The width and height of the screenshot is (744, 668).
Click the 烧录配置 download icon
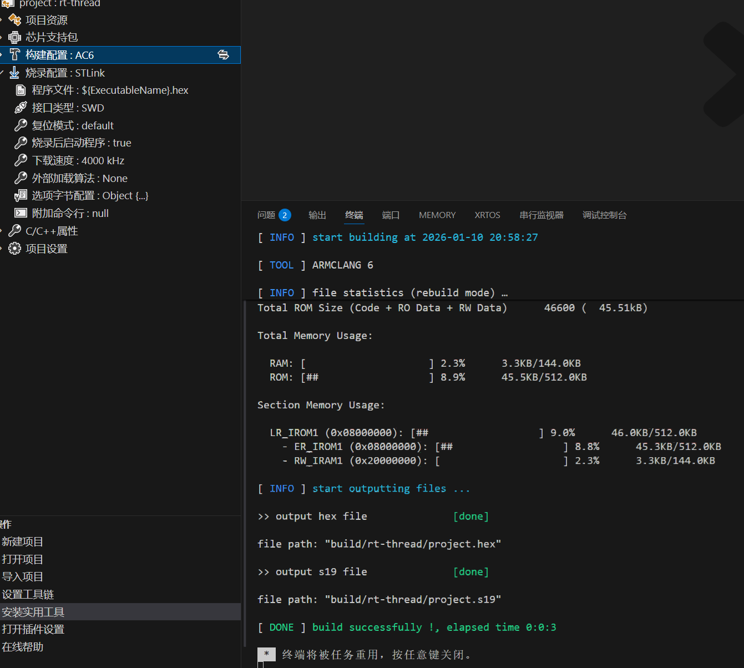point(15,73)
